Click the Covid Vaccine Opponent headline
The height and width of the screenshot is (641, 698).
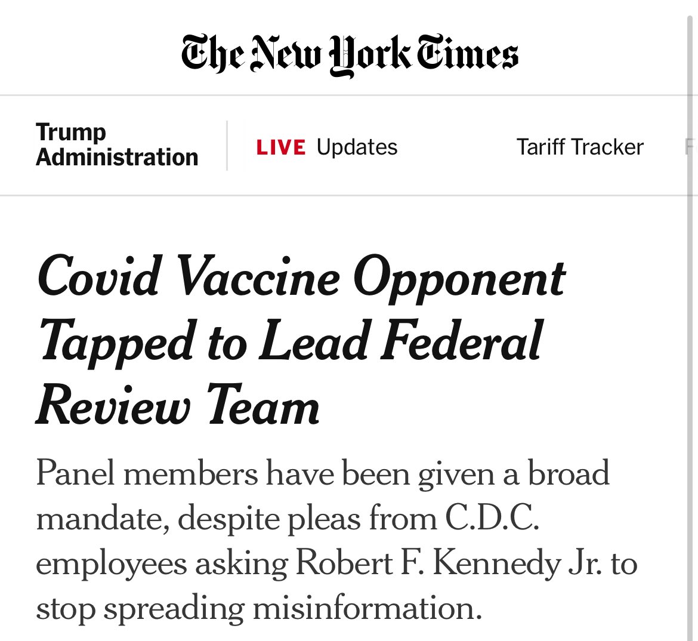(x=301, y=341)
